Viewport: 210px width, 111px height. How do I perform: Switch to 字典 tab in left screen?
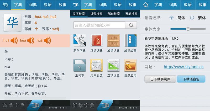[18, 5]
